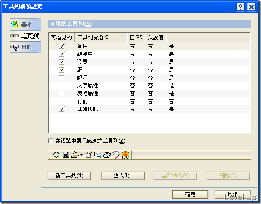Viewport: 261px width, 204px height.
Task: Click the icon with red X mark
Action: 116,155
